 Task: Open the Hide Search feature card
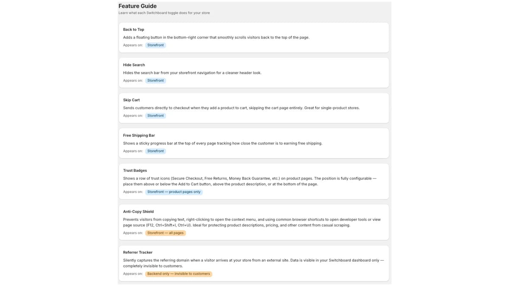pyautogui.click(x=254, y=72)
